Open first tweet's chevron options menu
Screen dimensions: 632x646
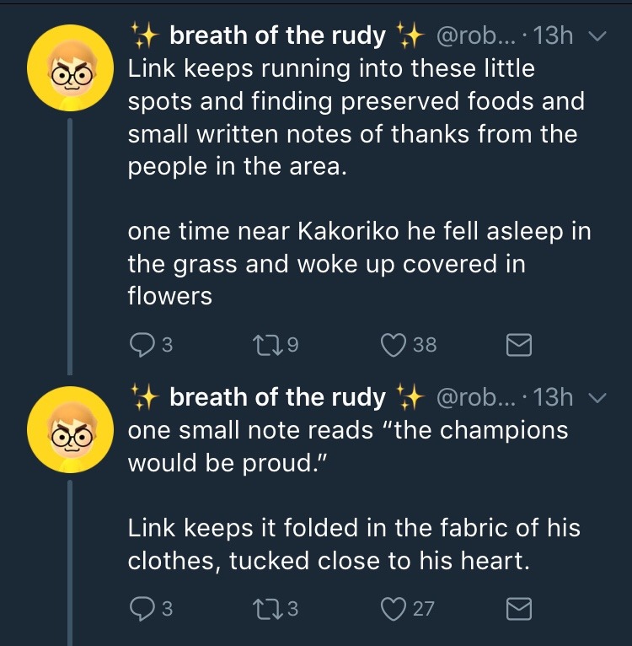(598, 37)
